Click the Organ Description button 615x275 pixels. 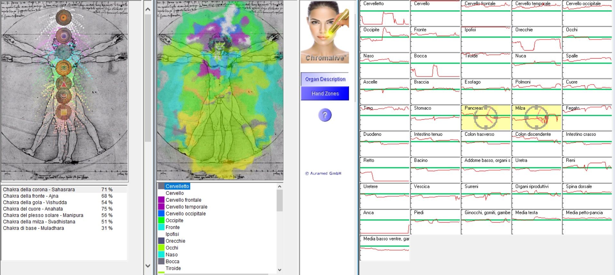[x=325, y=79]
